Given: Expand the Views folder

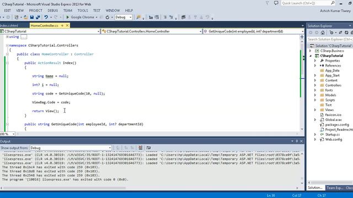Looking at the screenshot, I should tap(315, 110).
